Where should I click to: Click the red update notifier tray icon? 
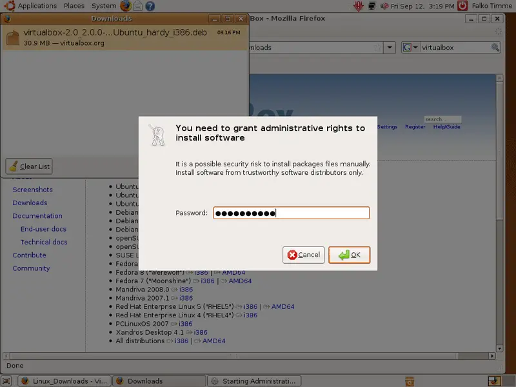point(359,6)
